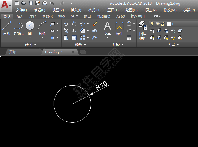
Task: Select the 直线 (Line) tool
Action: (6, 28)
